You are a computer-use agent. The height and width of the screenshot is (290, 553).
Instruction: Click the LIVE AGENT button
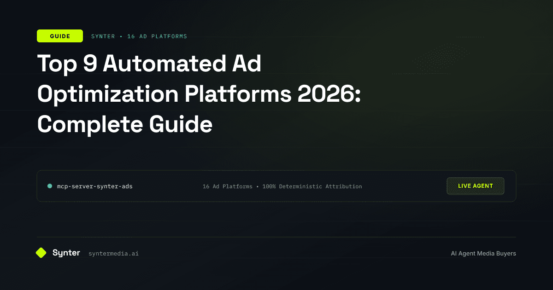click(x=476, y=186)
